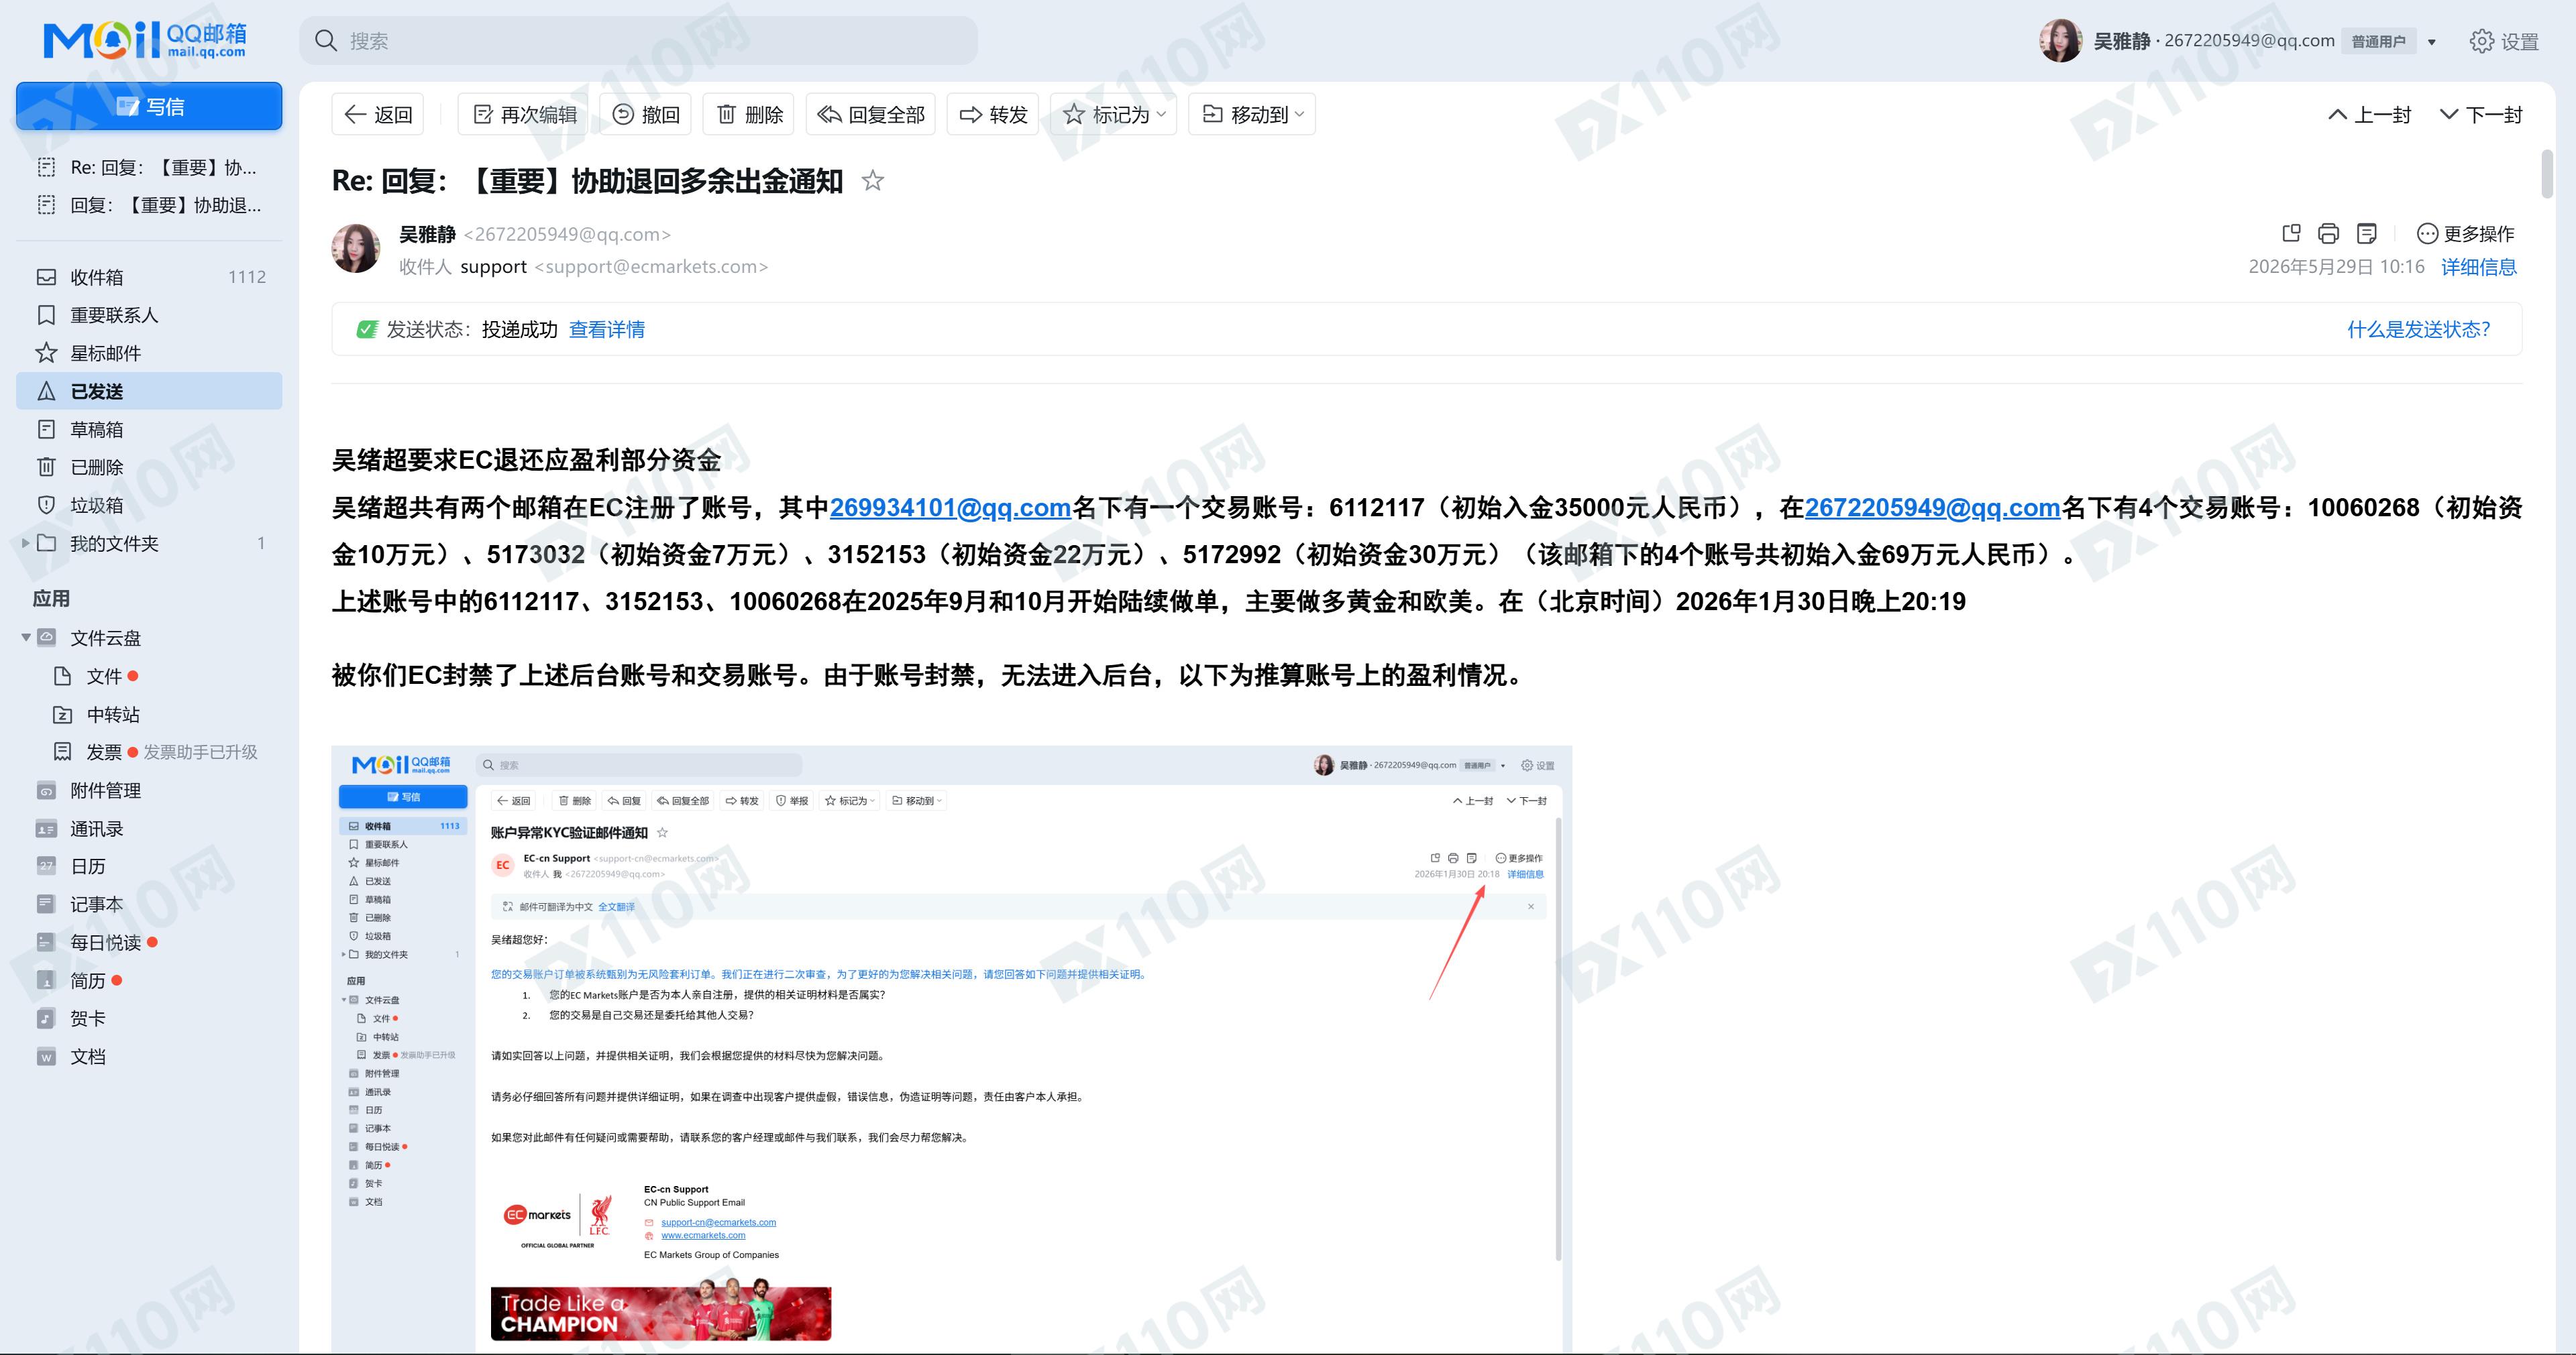Expand 我的文件夹 folder tree
The height and width of the screenshot is (1355, 2576).
coord(25,542)
